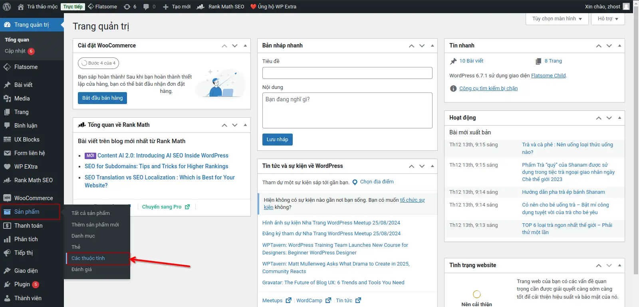The height and width of the screenshot is (307, 639).
Task: Click the Phân tích bar chart icon
Action: (7, 239)
